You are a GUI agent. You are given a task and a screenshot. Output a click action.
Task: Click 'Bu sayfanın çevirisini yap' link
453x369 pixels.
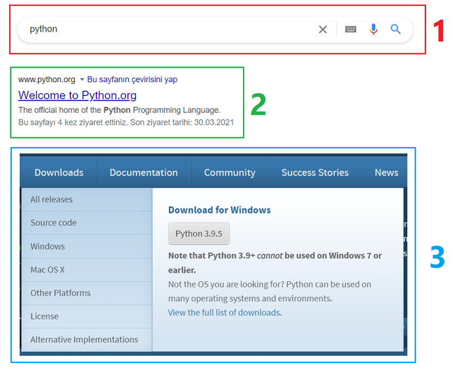click(x=132, y=79)
